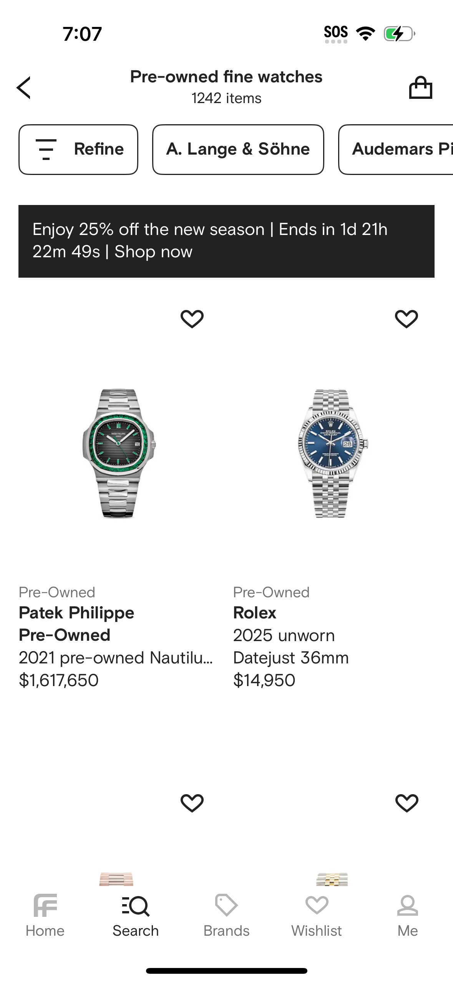453x983 pixels.
Task: Open the 25% off new season banner
Action: click(226, 241)
